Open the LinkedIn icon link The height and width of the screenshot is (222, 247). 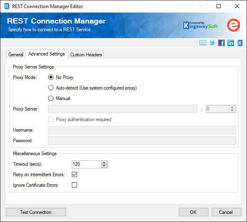pyautogui.click(x=231, y=43)
